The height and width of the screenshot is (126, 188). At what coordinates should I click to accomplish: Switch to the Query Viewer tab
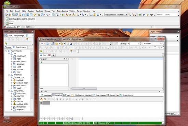click(x=99, y=95)
